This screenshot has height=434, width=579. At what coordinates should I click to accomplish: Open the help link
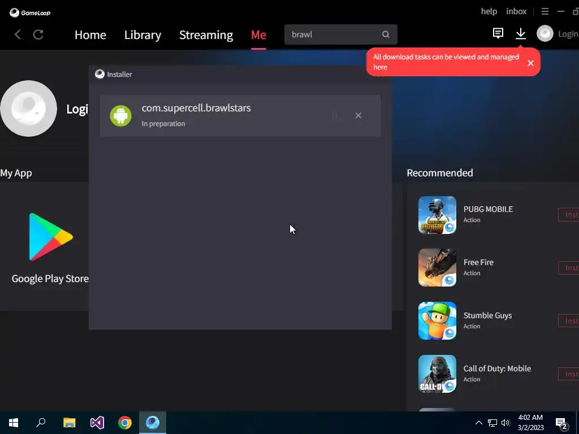point(489,11)
